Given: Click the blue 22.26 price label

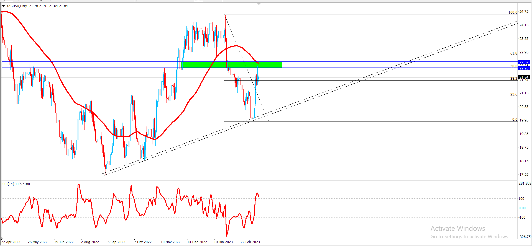Looking at the screenshot, I should 524,68.
